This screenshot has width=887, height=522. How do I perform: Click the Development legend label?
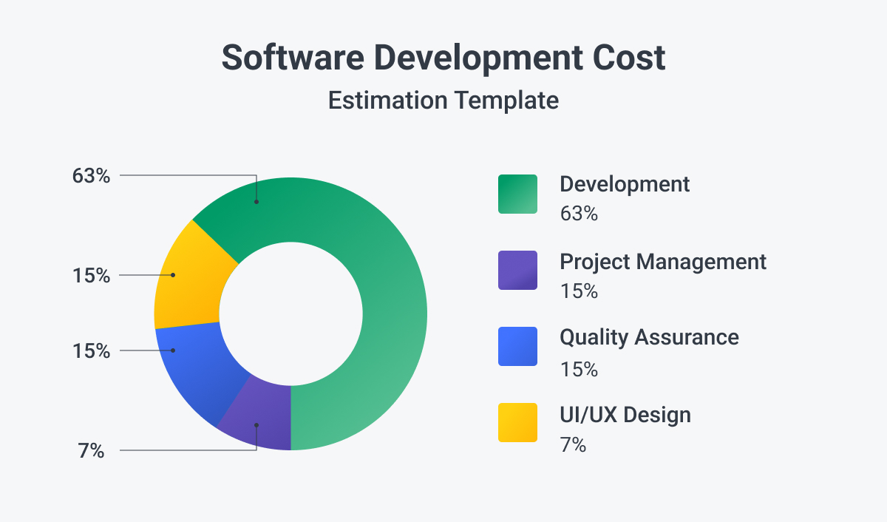pyautogui.click(x=625, y=185)
